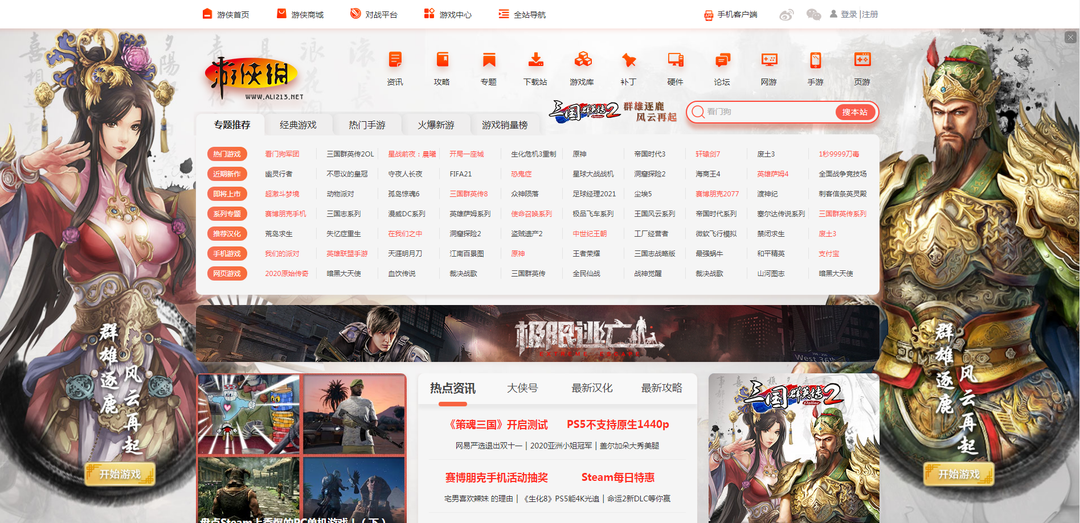Switch to the 经典游戏 tab
Image resolution: width=1080 pixels, height=523 pixels.
(x=298, y=125)
